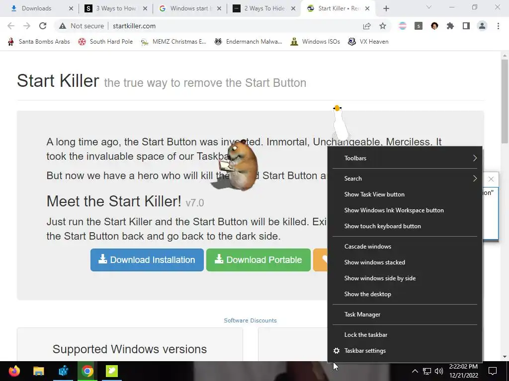Viewport: 509px width, 381px height.
Task: Click the green app icon on taskbar
Action: point(112,371)
